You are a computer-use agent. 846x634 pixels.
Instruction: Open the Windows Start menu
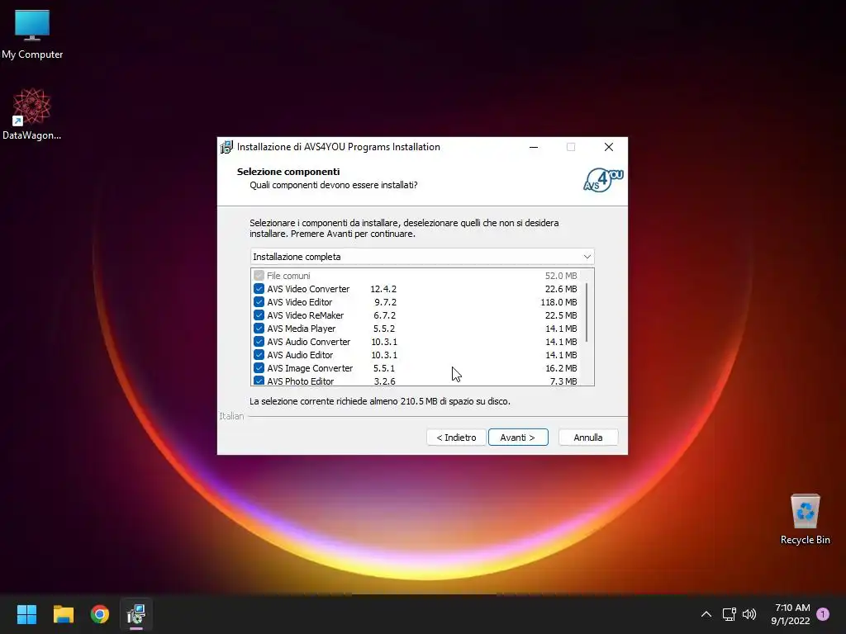pyautogui.click(x=26, y=614)
